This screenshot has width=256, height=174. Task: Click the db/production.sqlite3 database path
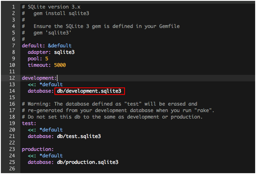(x=88, y=162)
